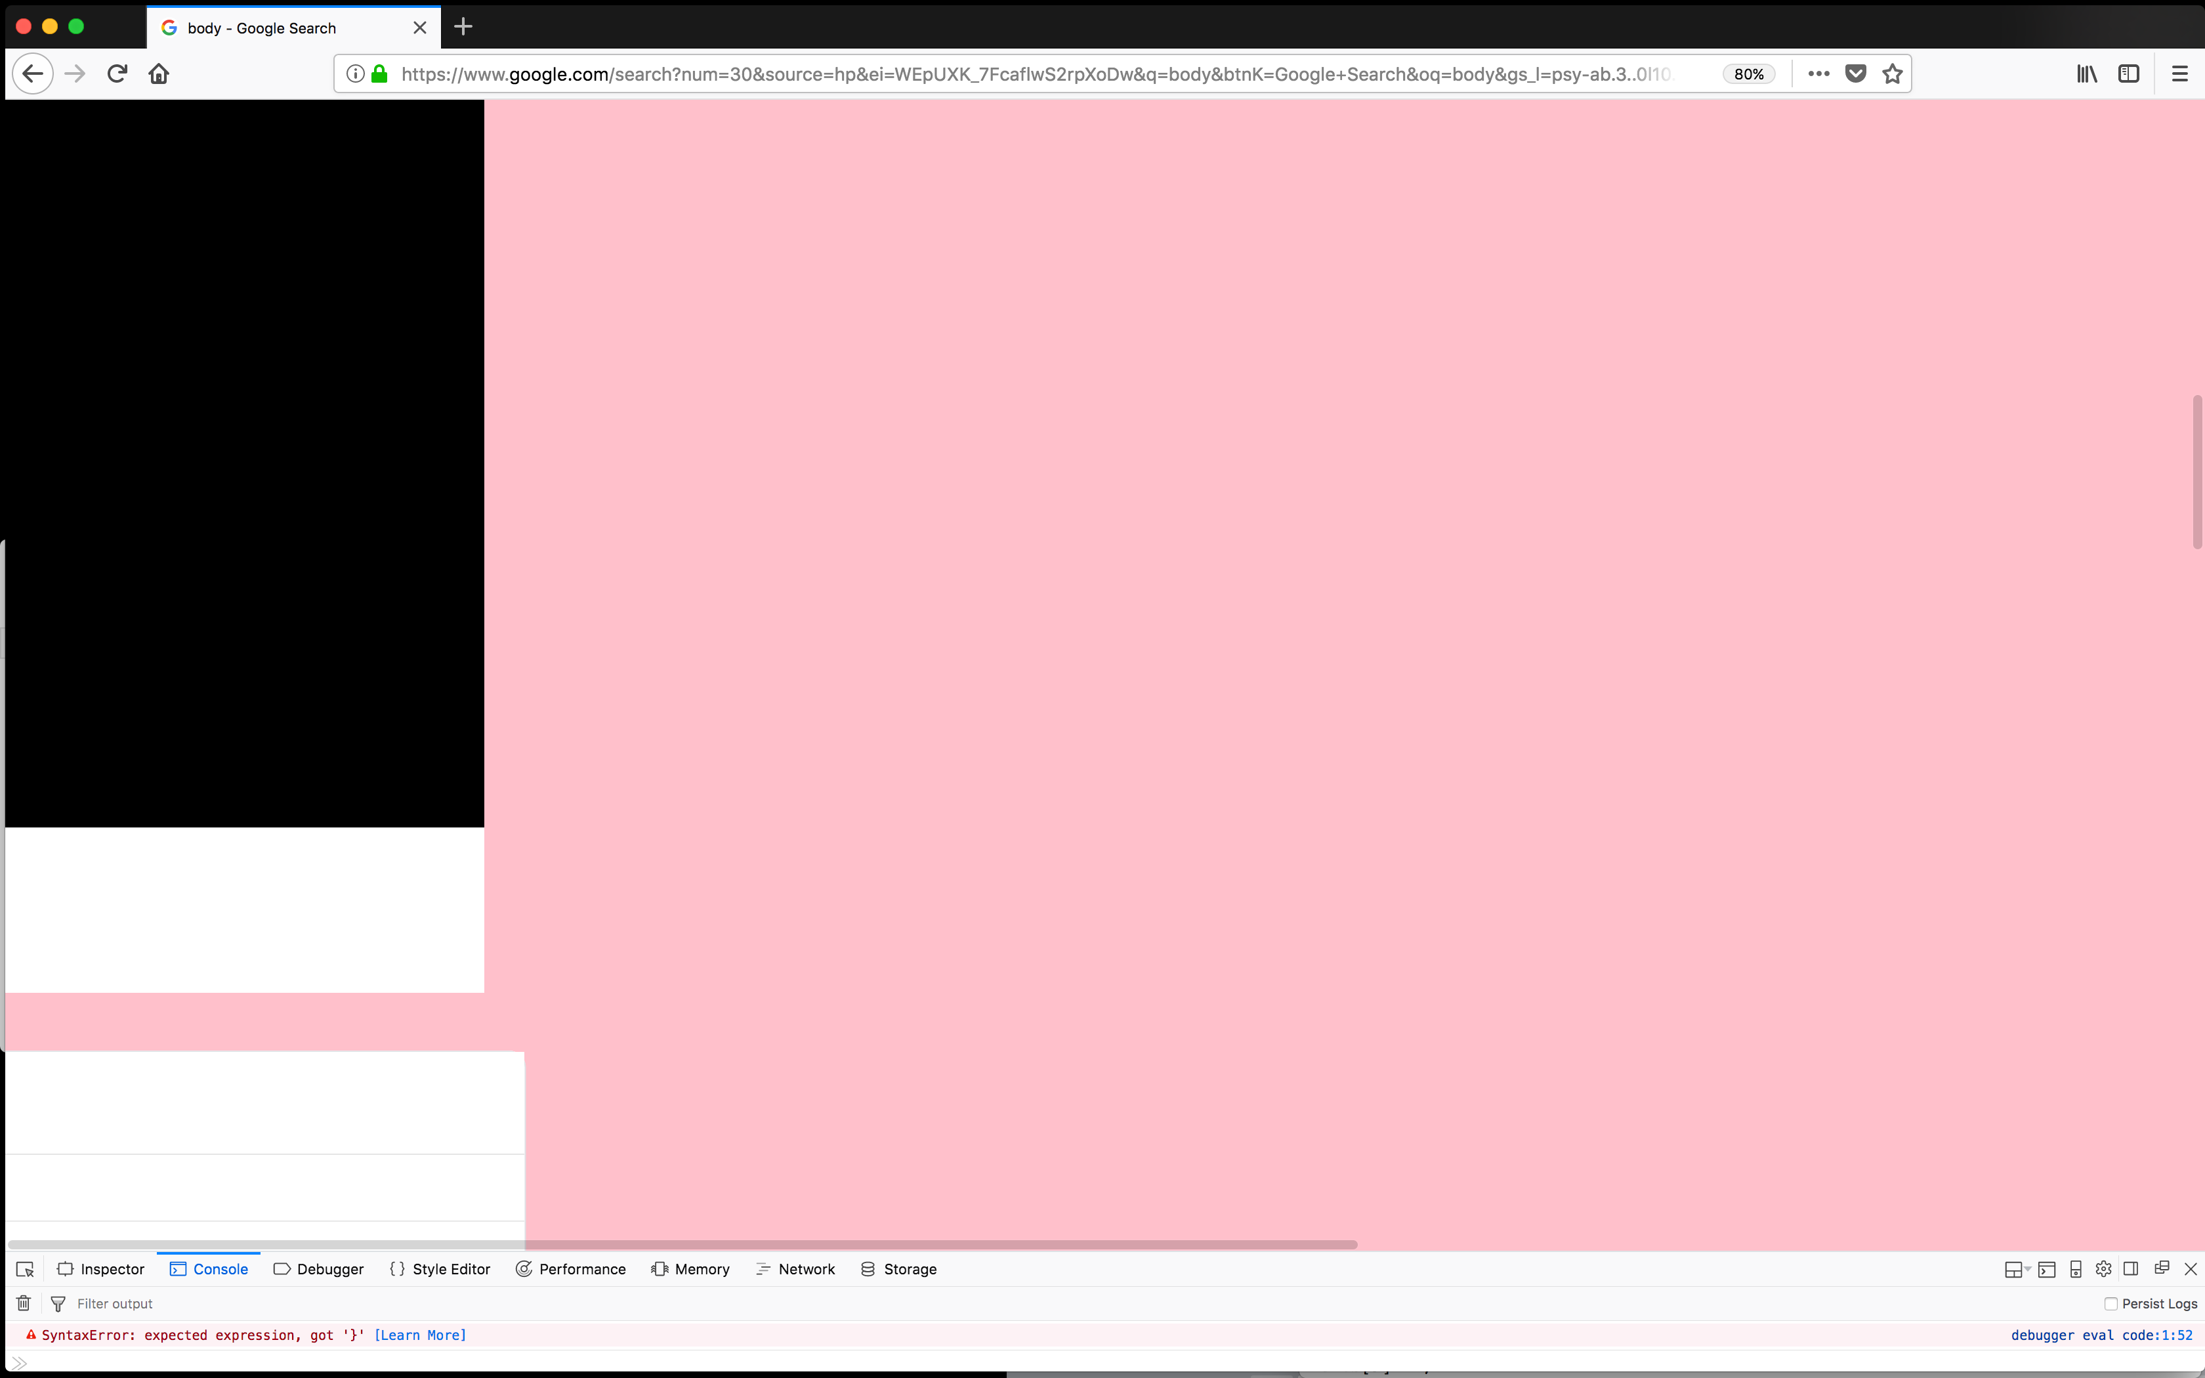Select the Console tab
2205x1378 pixels.
pos(209,1270)
